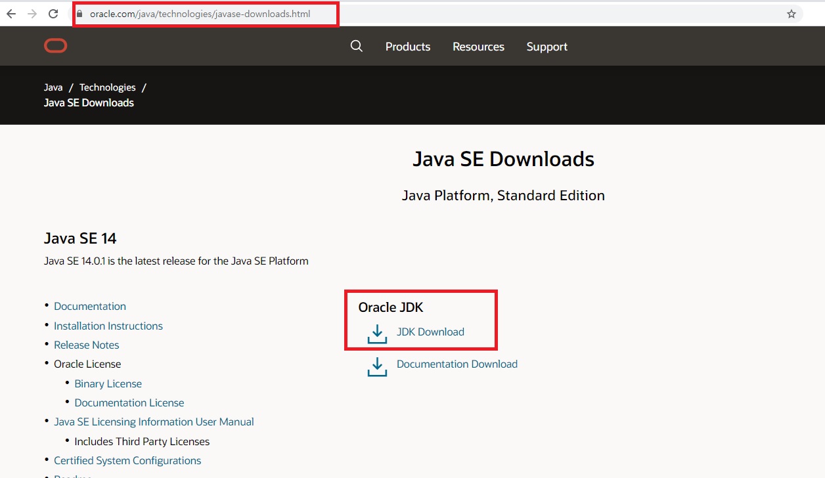Bookmark the page with the star icon
The height and width of the screenshot is (478, 825).
[x=792, y=14]
